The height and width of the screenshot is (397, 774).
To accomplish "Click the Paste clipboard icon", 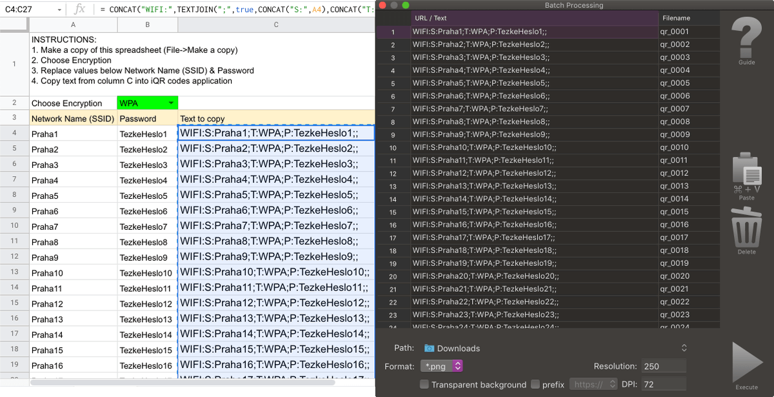I will point(746,169).
